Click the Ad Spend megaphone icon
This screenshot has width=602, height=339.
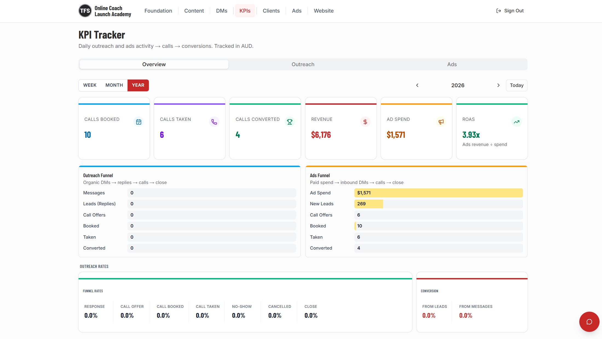(441, 122)
